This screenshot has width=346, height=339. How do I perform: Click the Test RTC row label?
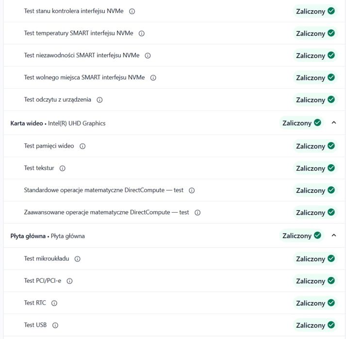[x=35, y=303]
